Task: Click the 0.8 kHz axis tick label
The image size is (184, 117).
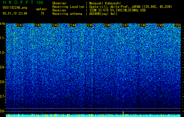Action: tap(2, 82)
